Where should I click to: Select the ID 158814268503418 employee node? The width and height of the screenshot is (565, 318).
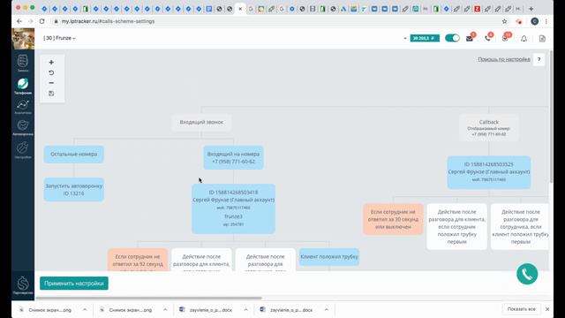pos(233,208)
